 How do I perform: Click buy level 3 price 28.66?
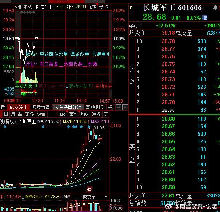pos(168,134)
